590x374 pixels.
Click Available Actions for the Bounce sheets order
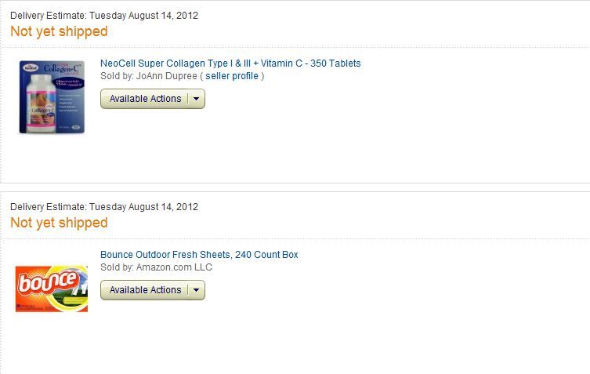[x=145, y=290]
